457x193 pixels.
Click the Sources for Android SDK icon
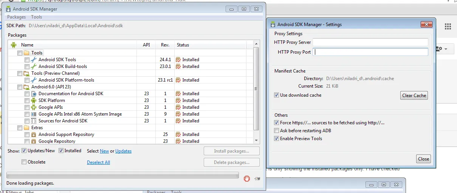pyautogui.click(x=34, y=121)
